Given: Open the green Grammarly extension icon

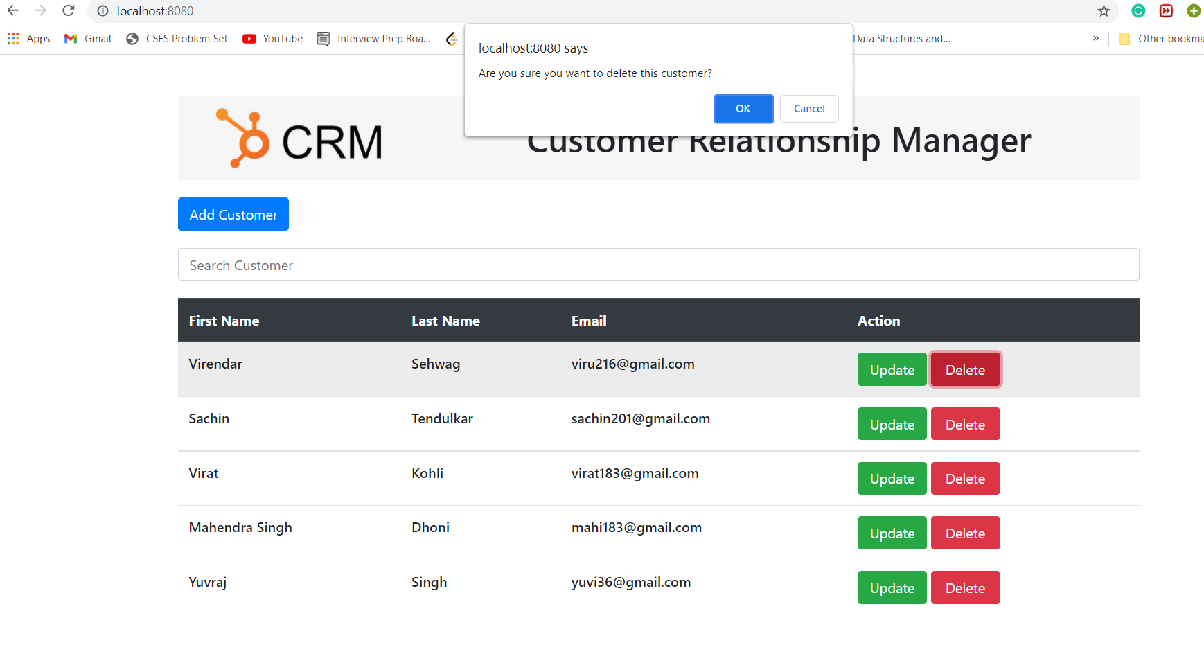Looking at the screenshot, I should (x=1138, y=11).
